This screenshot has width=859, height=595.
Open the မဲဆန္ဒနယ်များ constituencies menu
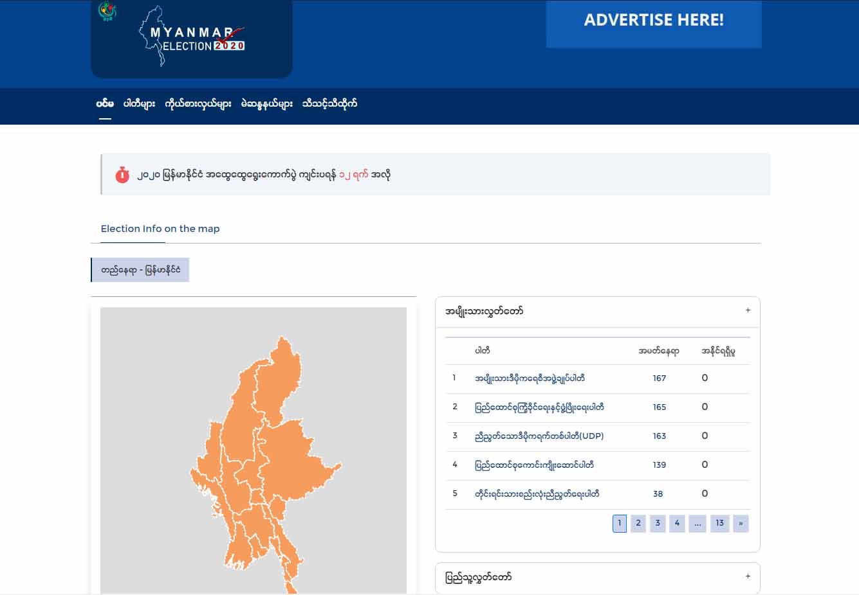click(x=266, y=103)
